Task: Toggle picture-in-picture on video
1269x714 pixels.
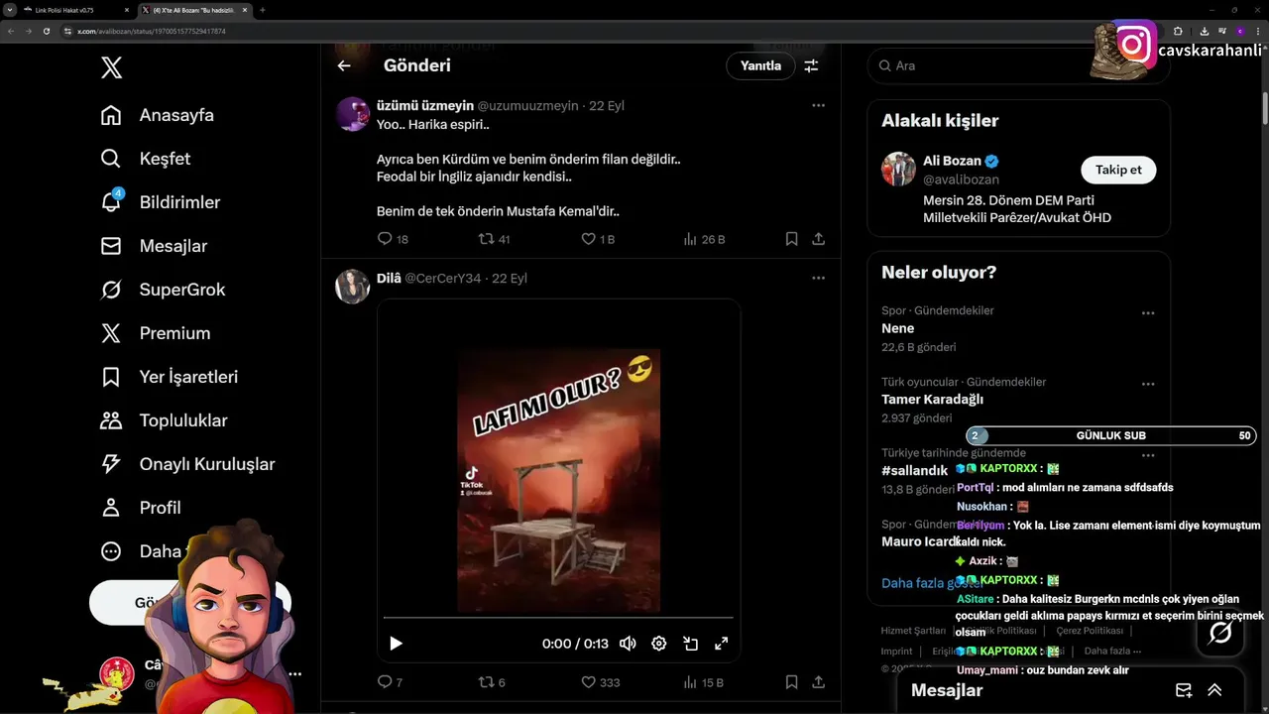Action: [x=690, y=644]
